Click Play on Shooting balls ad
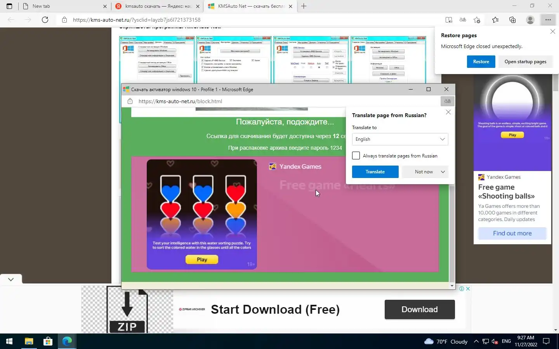Viewport: 559px width, 349px height. click(512, 135)
